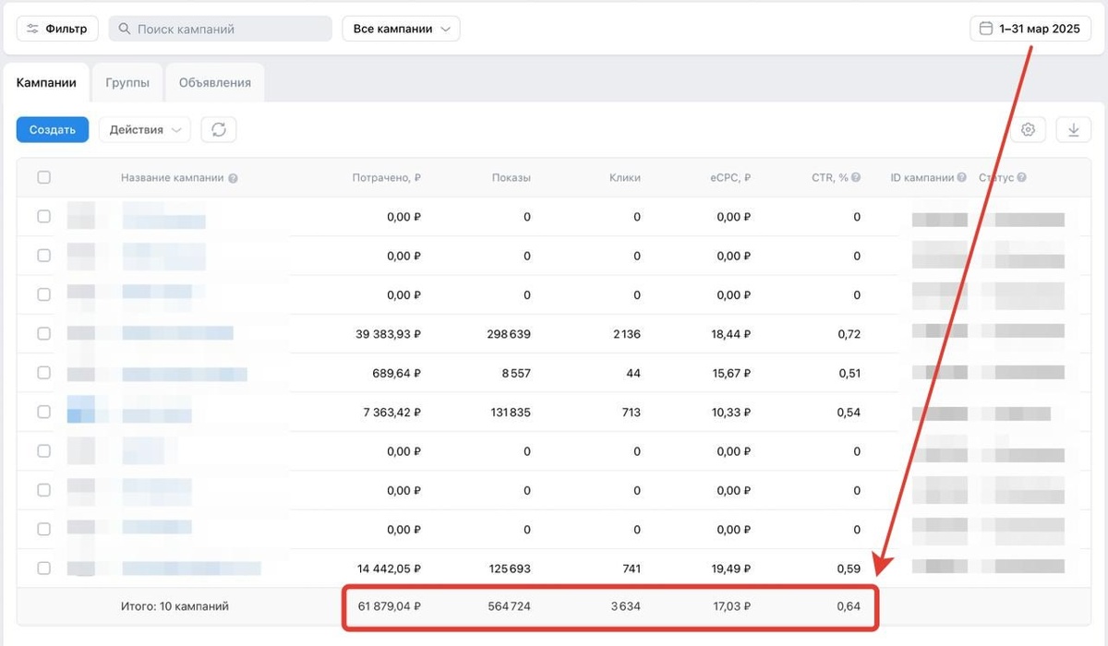Image resolution: width=1108 pixels, height=646 pixels.
Task: Click the help icon next to CTR, %
Action: click(x=856, y=178)
